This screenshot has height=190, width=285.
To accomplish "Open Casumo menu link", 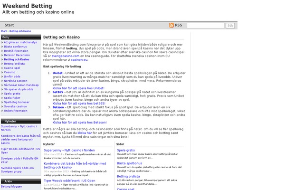I will [x=9, y=72].
